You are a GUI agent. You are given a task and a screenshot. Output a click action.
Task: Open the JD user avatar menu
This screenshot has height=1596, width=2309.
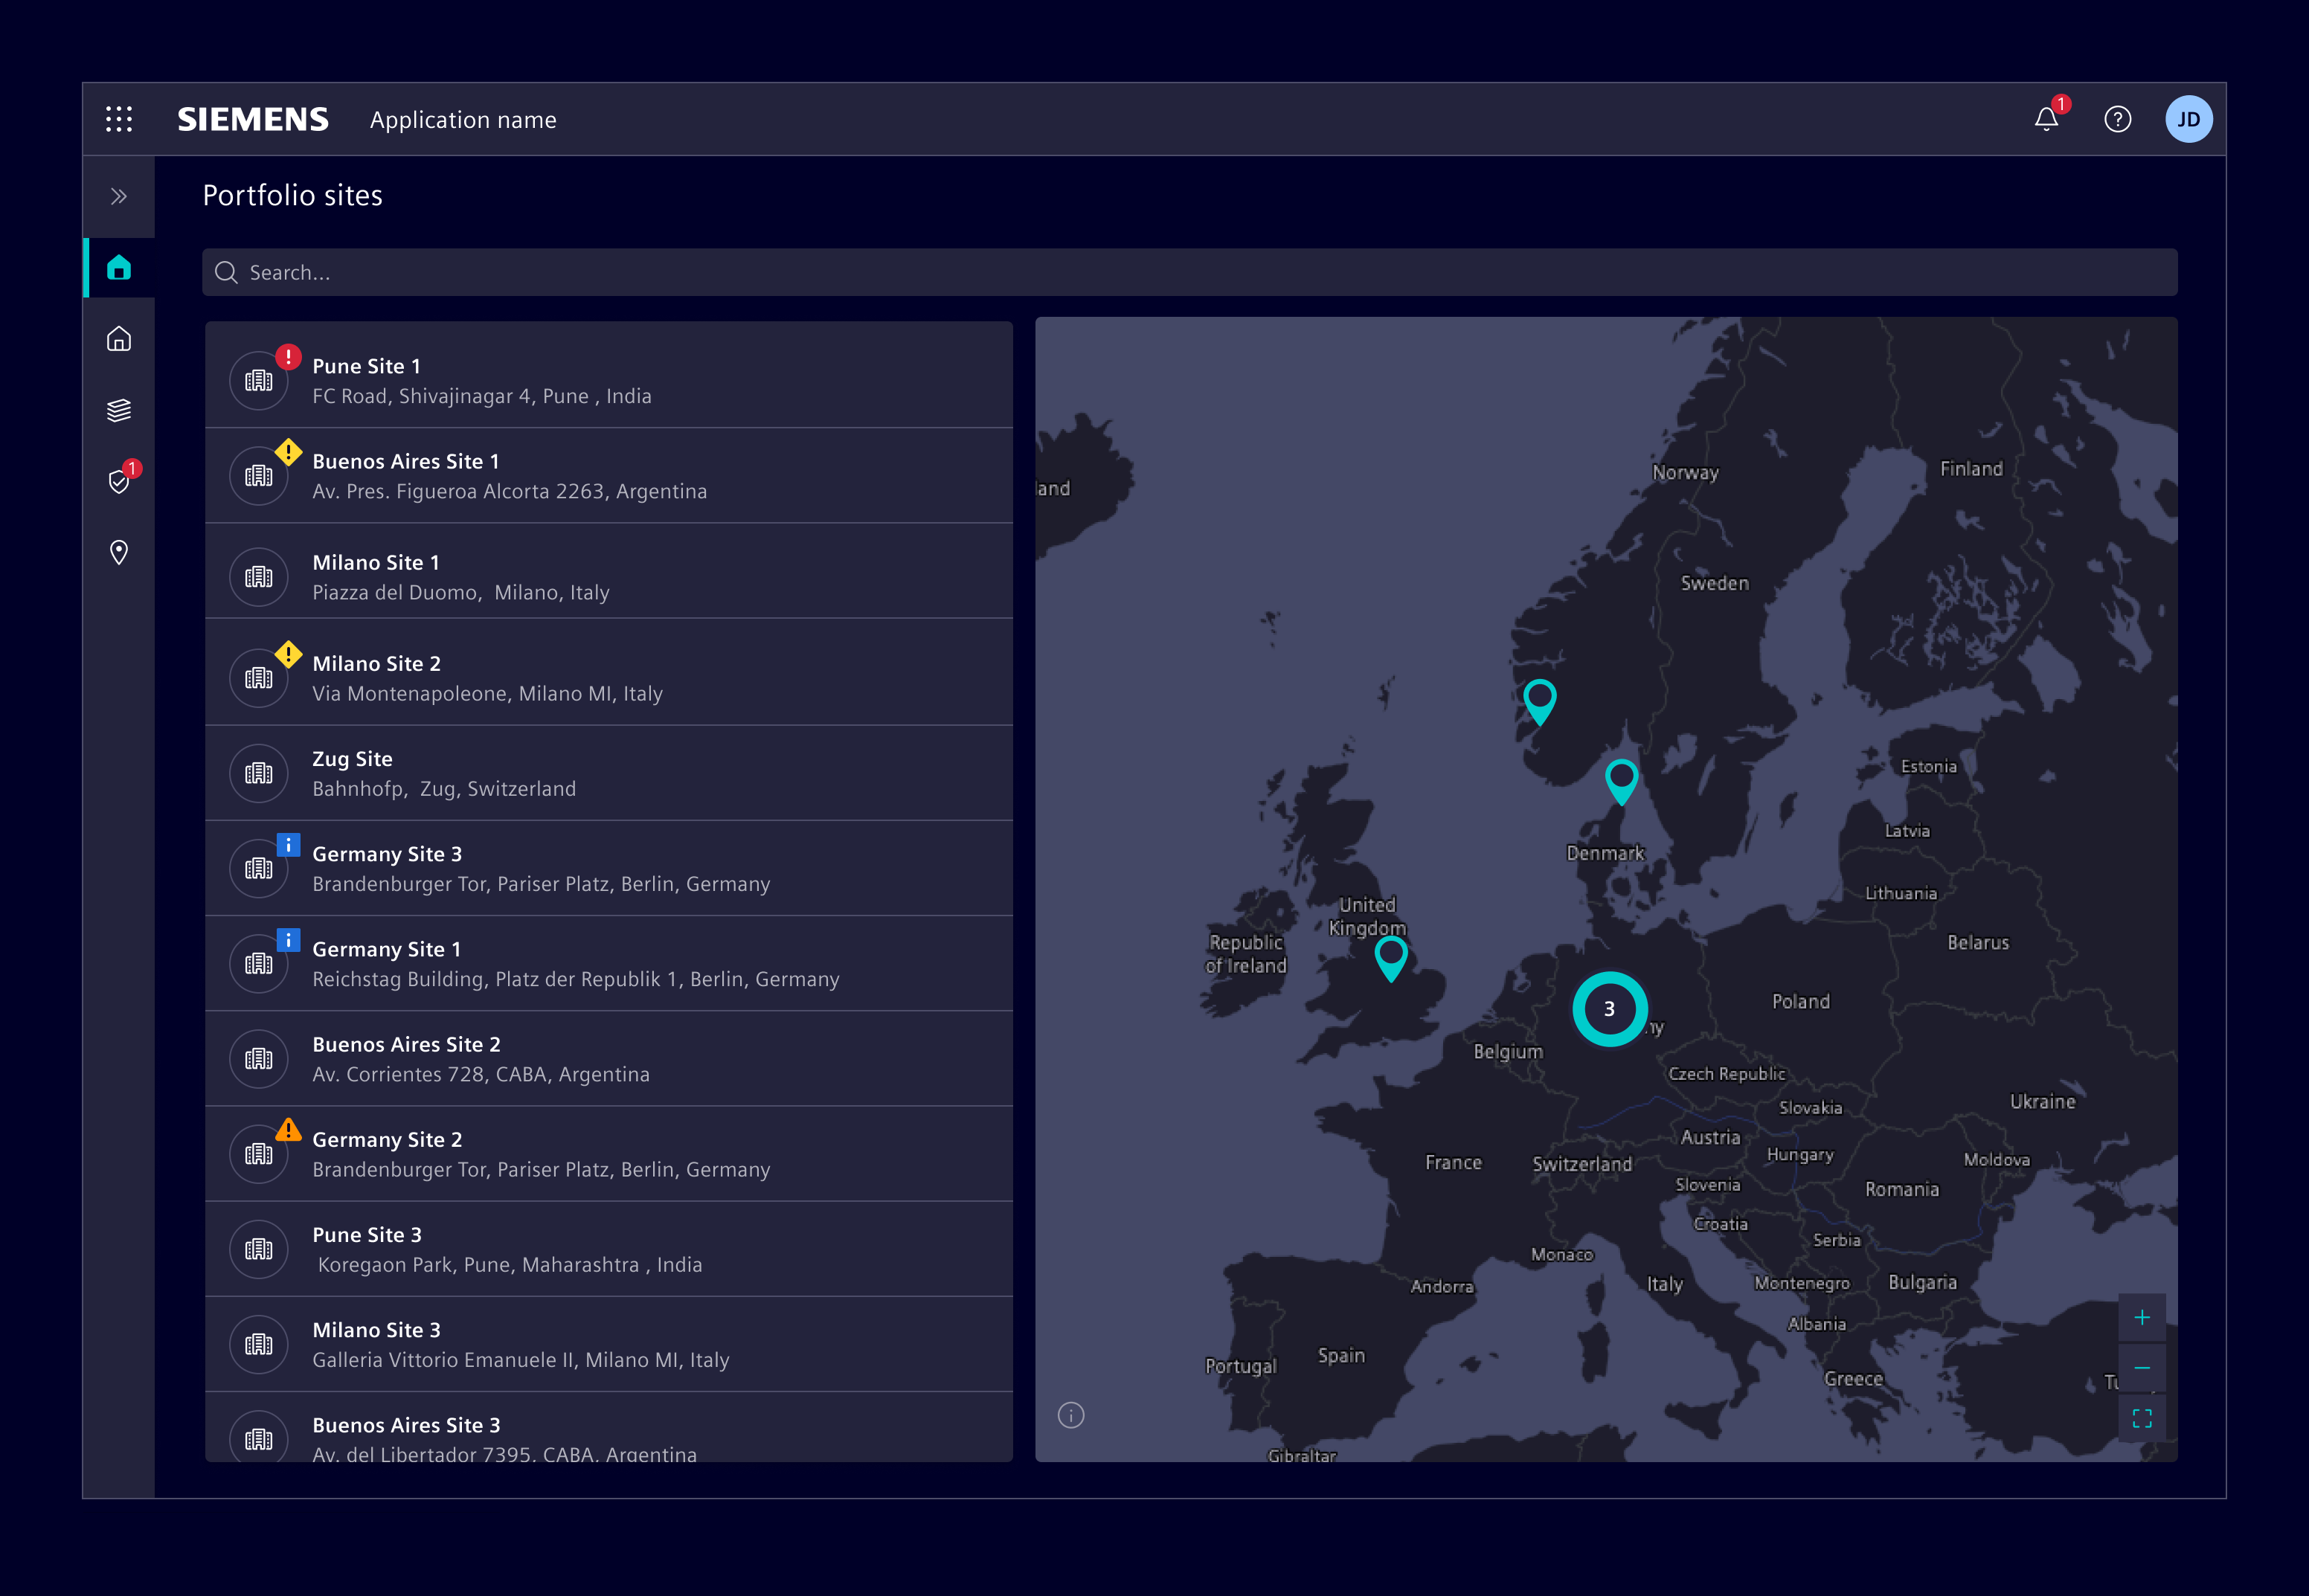[x=2188, y=120]
